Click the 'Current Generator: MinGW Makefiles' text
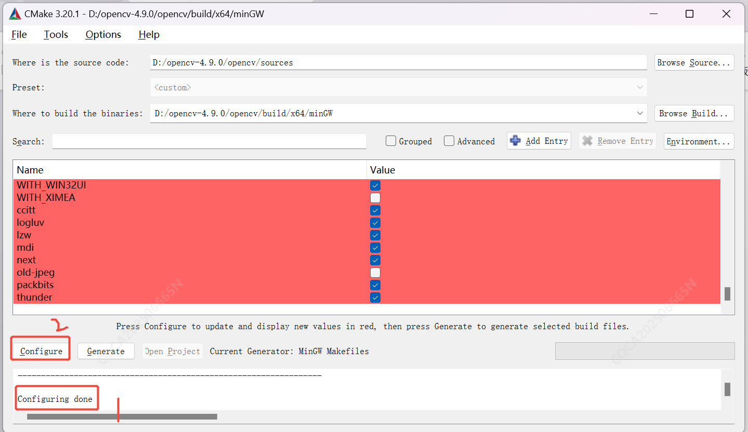Viewport: 748px width, 432px height. [x=290, y=351]
